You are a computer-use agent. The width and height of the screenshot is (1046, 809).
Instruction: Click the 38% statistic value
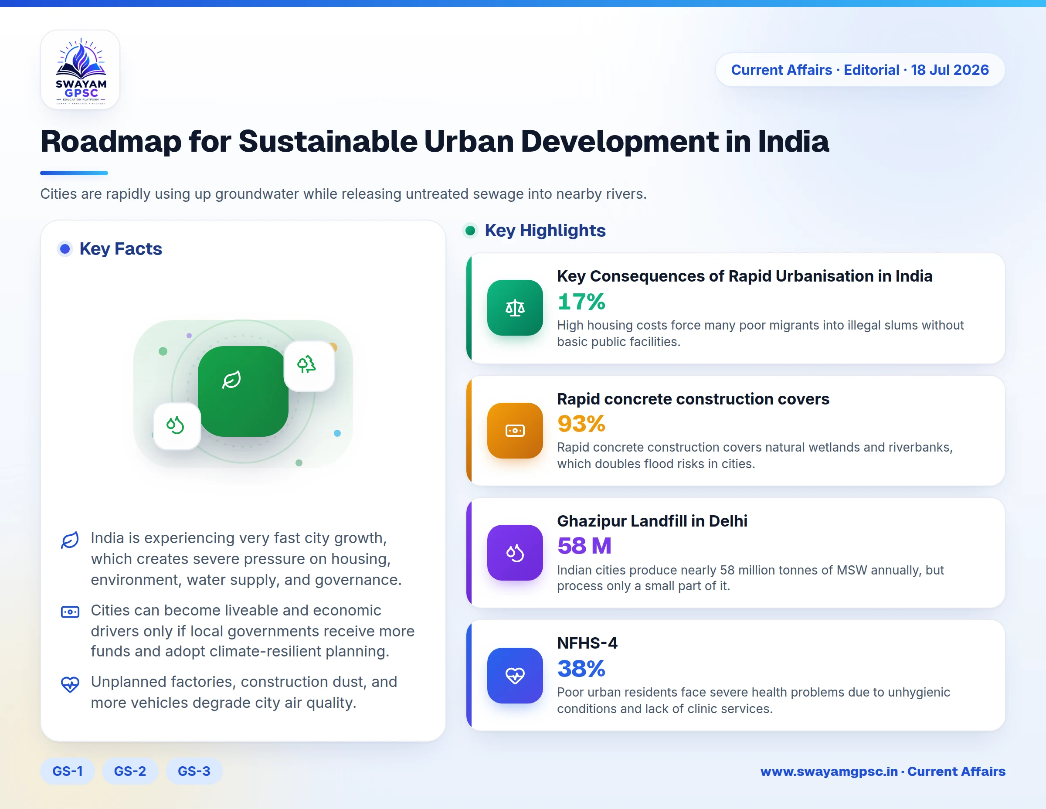click(581, 668)
